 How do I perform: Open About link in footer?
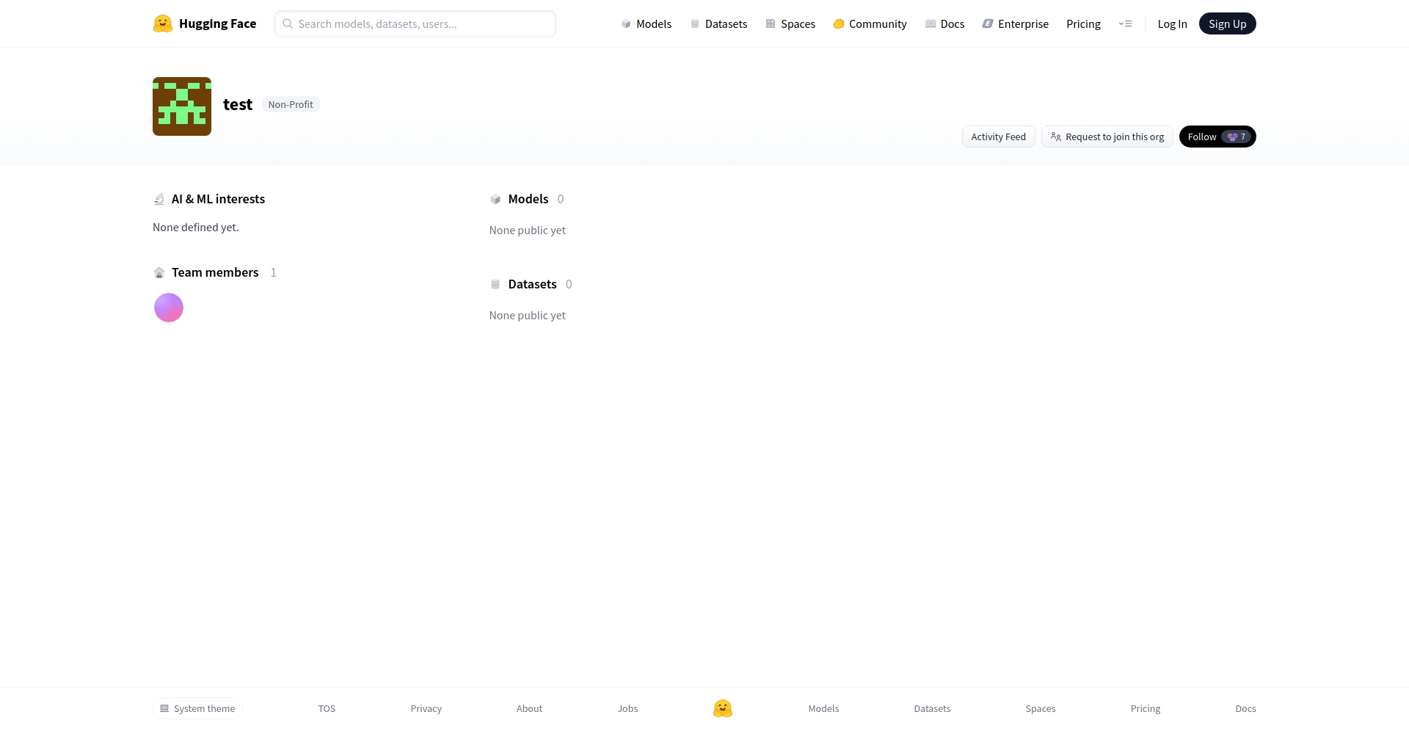pos(529,708)
